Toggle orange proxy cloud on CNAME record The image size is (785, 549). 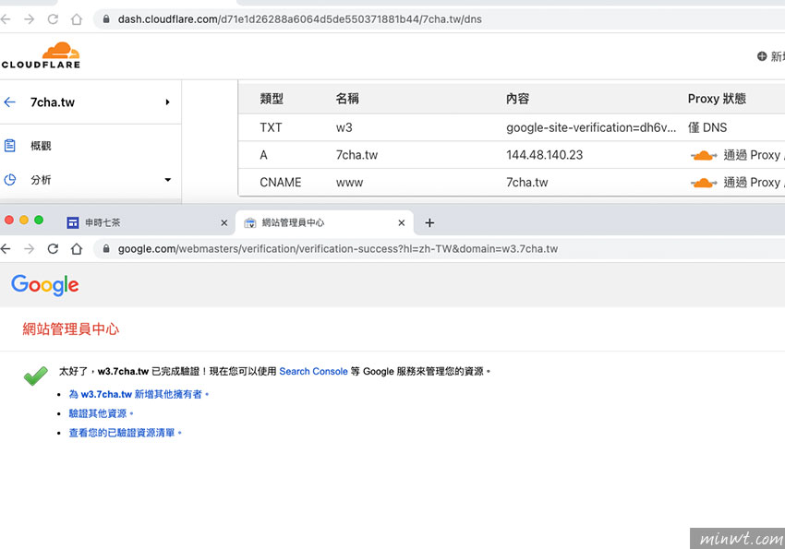click(x=704, y=183)
